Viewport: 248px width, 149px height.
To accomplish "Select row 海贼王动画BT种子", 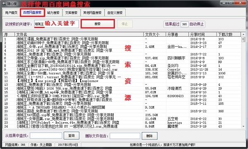I will [x=122, y=43].
